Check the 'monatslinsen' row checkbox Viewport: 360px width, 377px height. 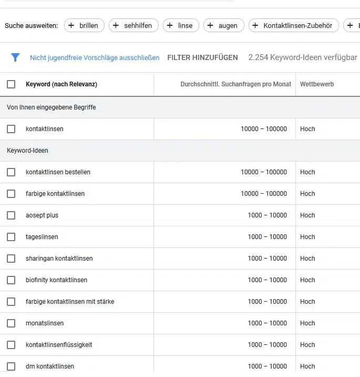click(x=11, y=323)
